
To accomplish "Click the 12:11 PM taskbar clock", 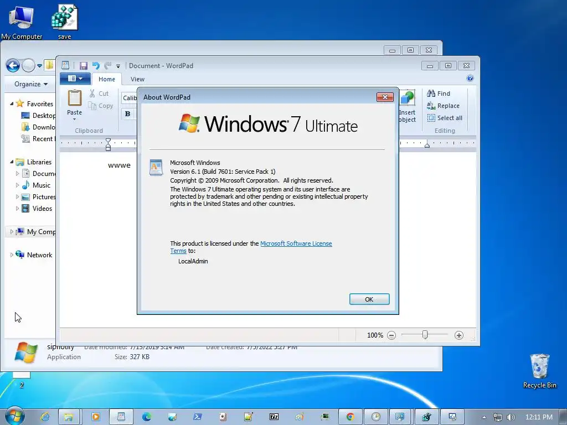I will point(539,417).
